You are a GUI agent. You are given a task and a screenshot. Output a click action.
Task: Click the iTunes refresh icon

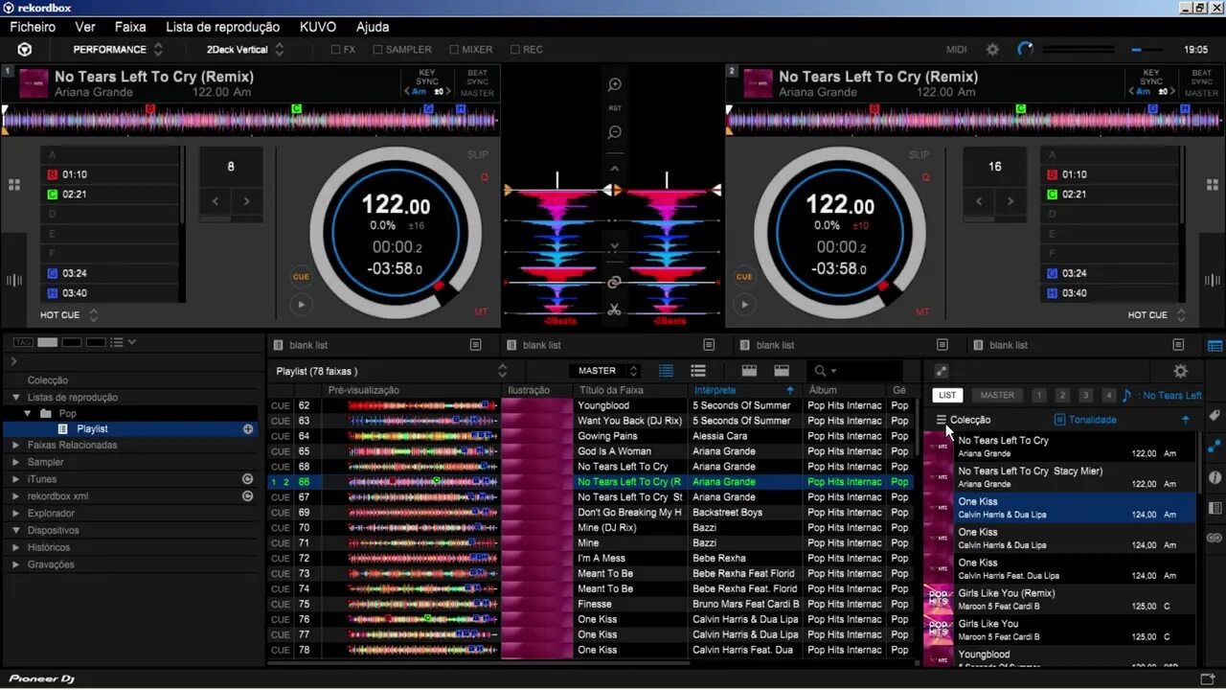coord(247,479)
